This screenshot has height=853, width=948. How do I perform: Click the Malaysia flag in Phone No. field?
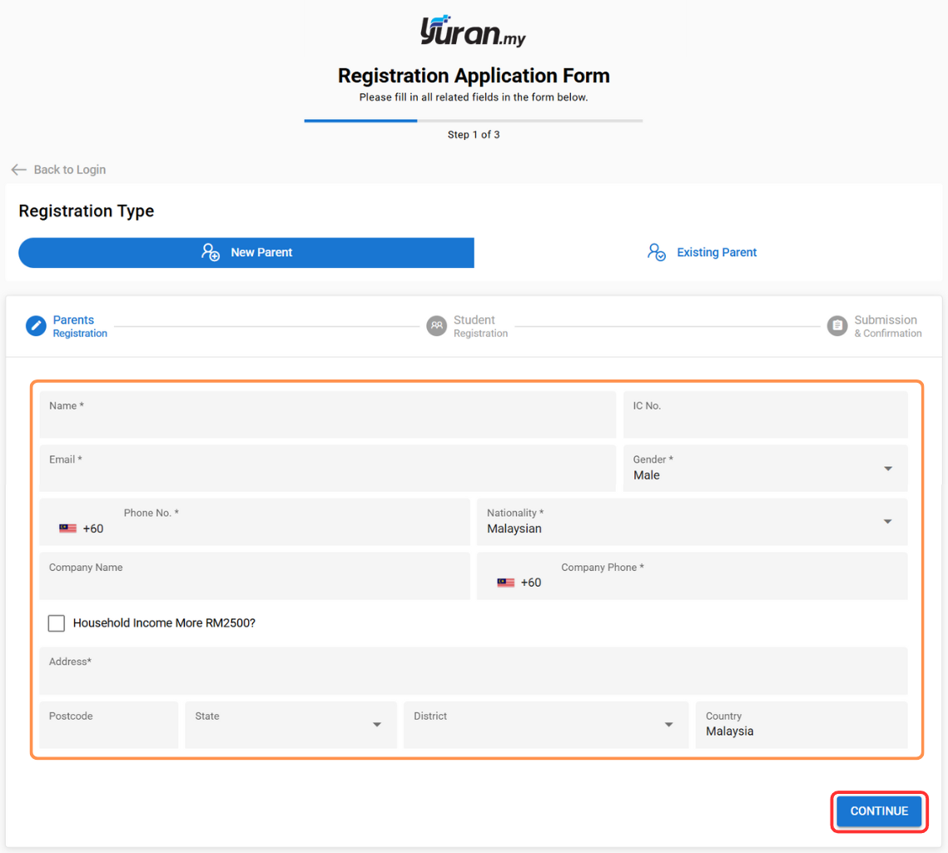[x=67, y=528]
